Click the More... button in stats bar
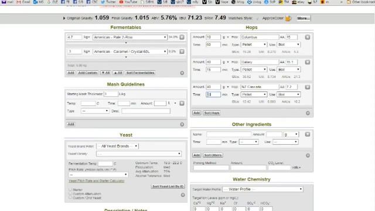This screenshot has width=375, height=211. [304, 18]
